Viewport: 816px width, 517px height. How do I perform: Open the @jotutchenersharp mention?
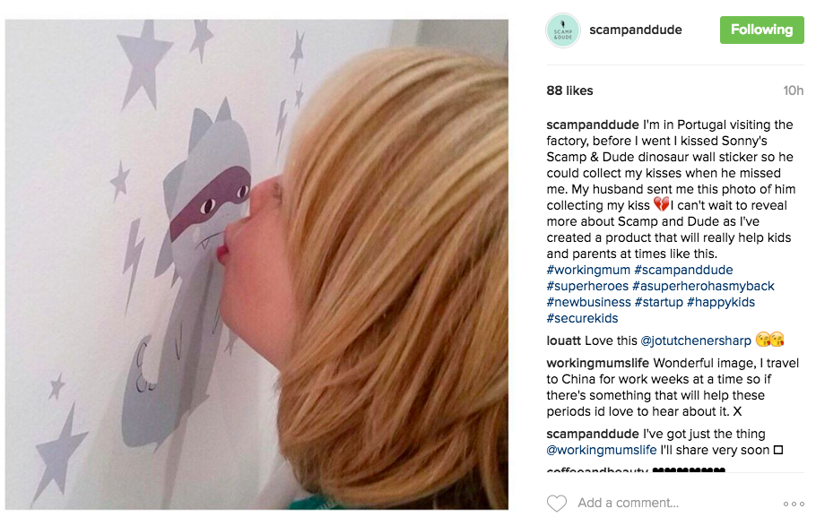pyautogui.click(x=696, y=340)
